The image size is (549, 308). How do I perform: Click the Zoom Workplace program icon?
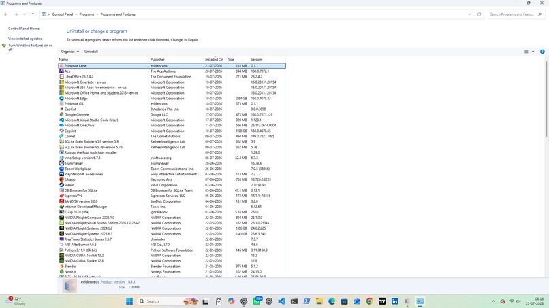(x=61, y=169)
